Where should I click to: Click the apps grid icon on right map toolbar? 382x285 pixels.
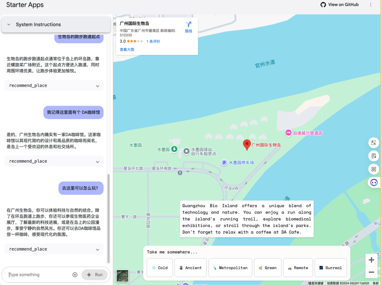pyautogui.click(x=374, y=169)
